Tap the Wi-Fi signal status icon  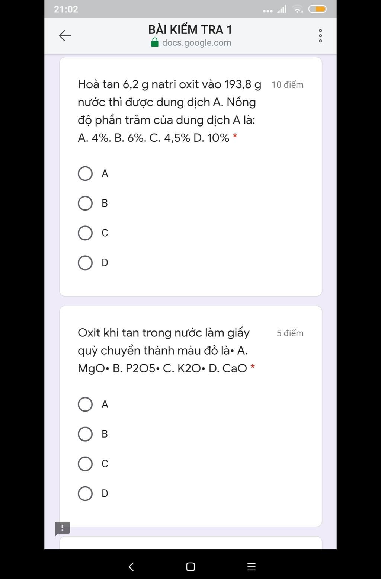[298, 9]
